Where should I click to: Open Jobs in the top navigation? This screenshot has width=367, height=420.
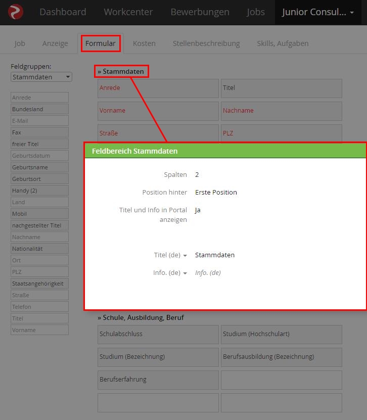pos(256,12)
